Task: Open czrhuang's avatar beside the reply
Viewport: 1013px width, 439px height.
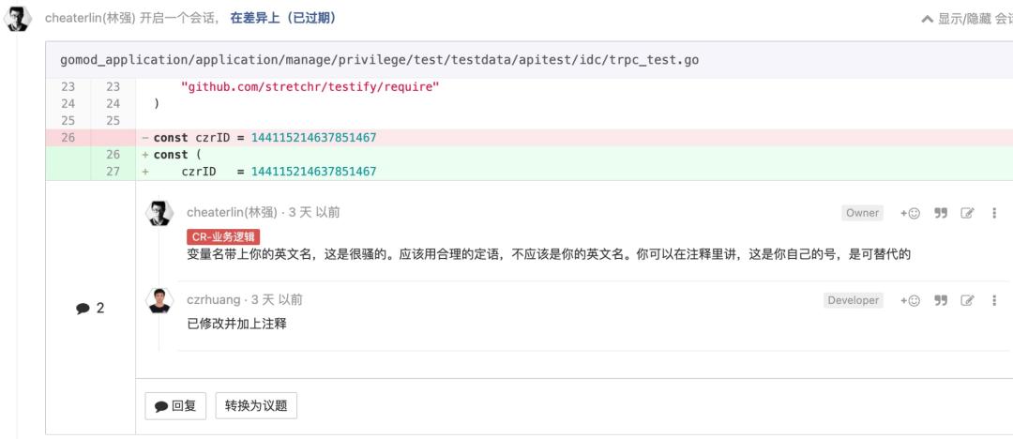Action: [x=159, y=301]
